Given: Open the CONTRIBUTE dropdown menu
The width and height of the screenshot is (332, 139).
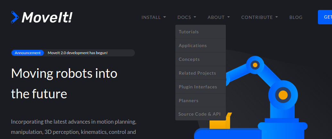Looking at the screenshot, I should click(x=260, y=17).
